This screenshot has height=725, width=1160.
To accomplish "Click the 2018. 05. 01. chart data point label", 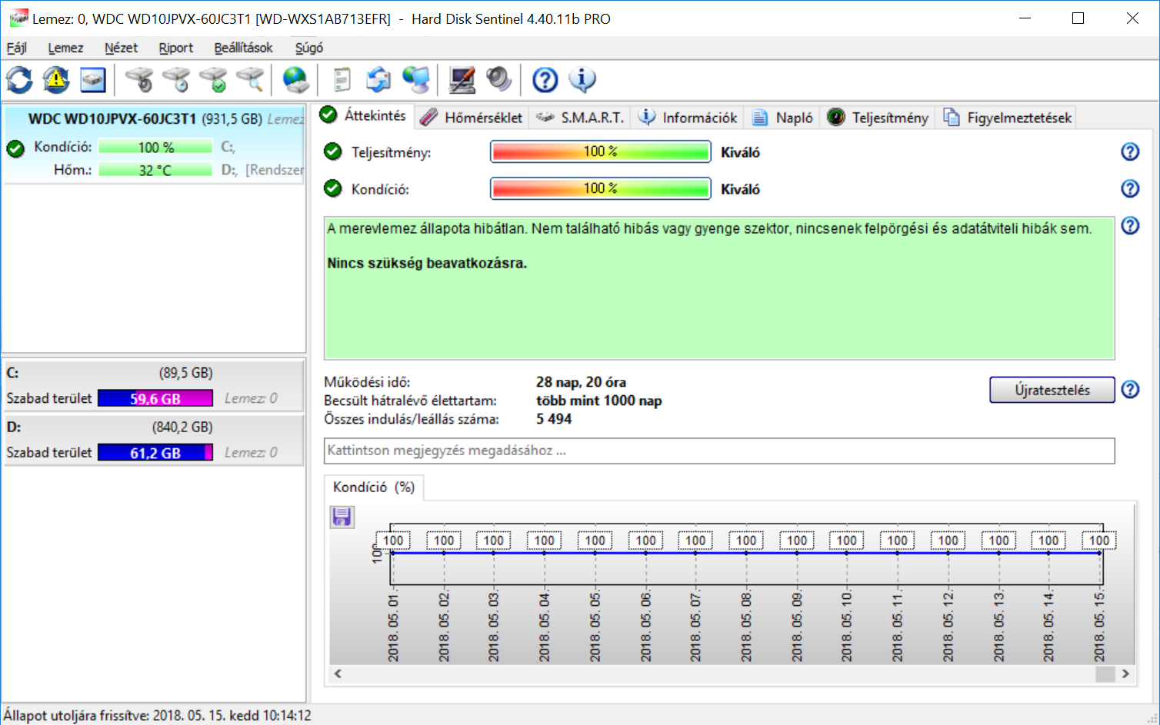I will point(393,540).
